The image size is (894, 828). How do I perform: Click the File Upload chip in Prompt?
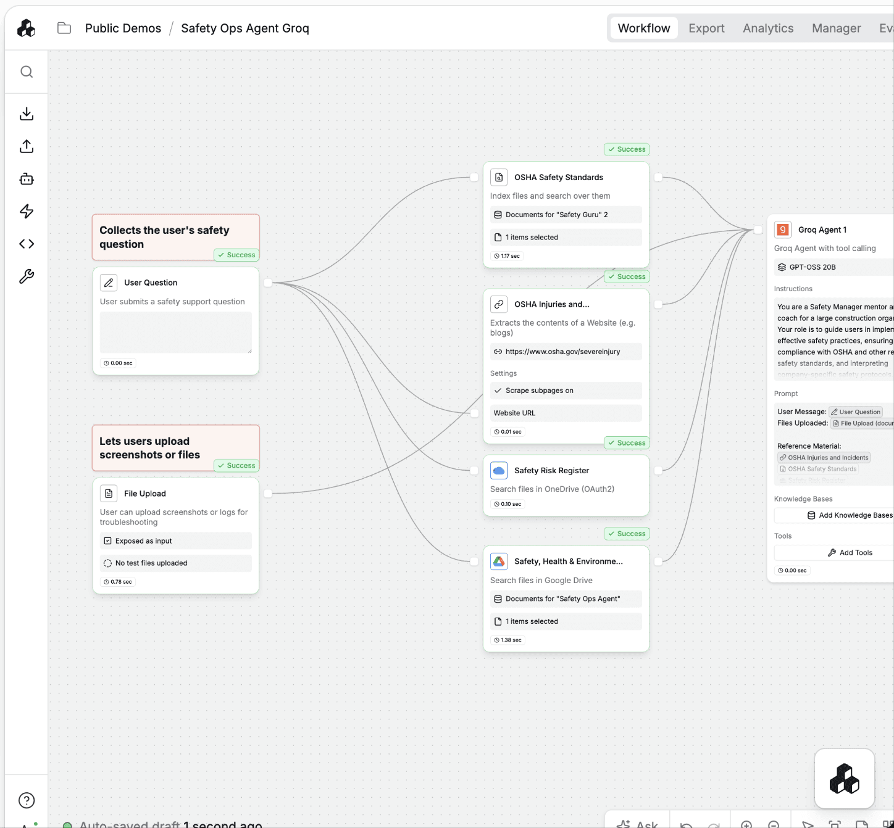[863, 423]
